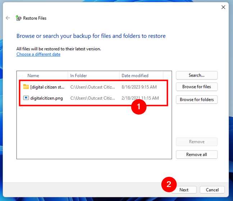Select the digitalcitizen.png file name

coord(46,98)
